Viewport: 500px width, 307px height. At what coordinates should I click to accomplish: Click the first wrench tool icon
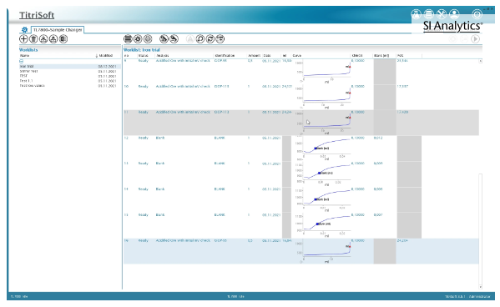(x=164, y=39)
